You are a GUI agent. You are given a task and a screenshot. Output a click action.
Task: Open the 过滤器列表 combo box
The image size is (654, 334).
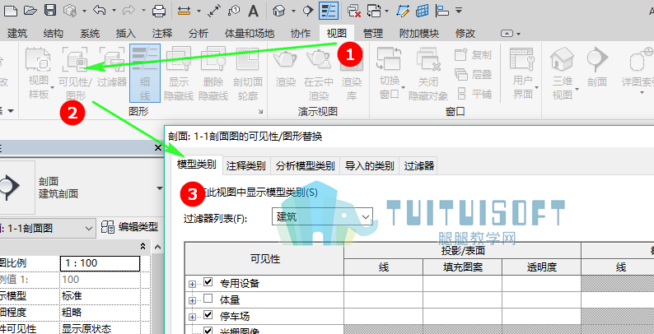pyautogui.click(x=322, y=216)
